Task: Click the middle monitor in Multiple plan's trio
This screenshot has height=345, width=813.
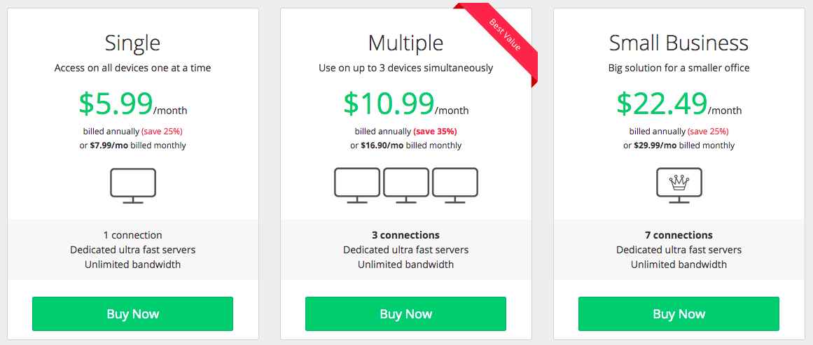Action: pos(406,185)
